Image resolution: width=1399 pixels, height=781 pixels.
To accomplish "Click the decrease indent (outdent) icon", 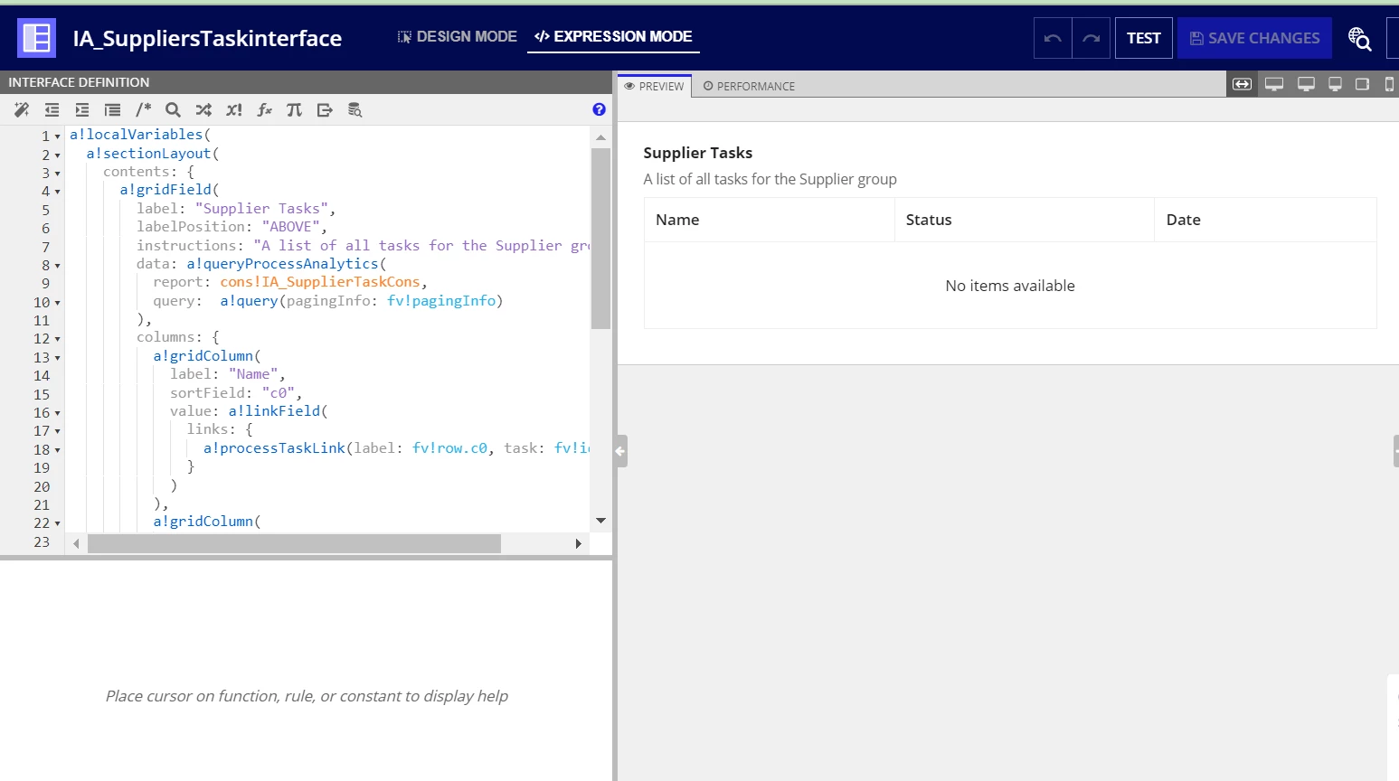I will [52, 110].
